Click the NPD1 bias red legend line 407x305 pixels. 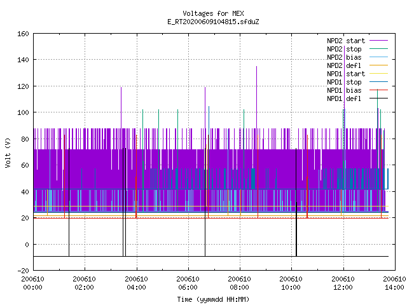(x=378, y=90)
